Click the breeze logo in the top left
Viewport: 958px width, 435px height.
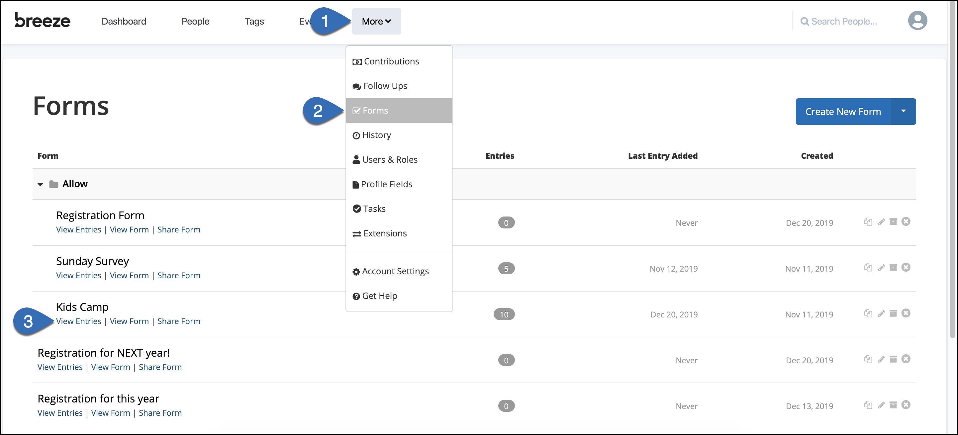pos(42,21)
